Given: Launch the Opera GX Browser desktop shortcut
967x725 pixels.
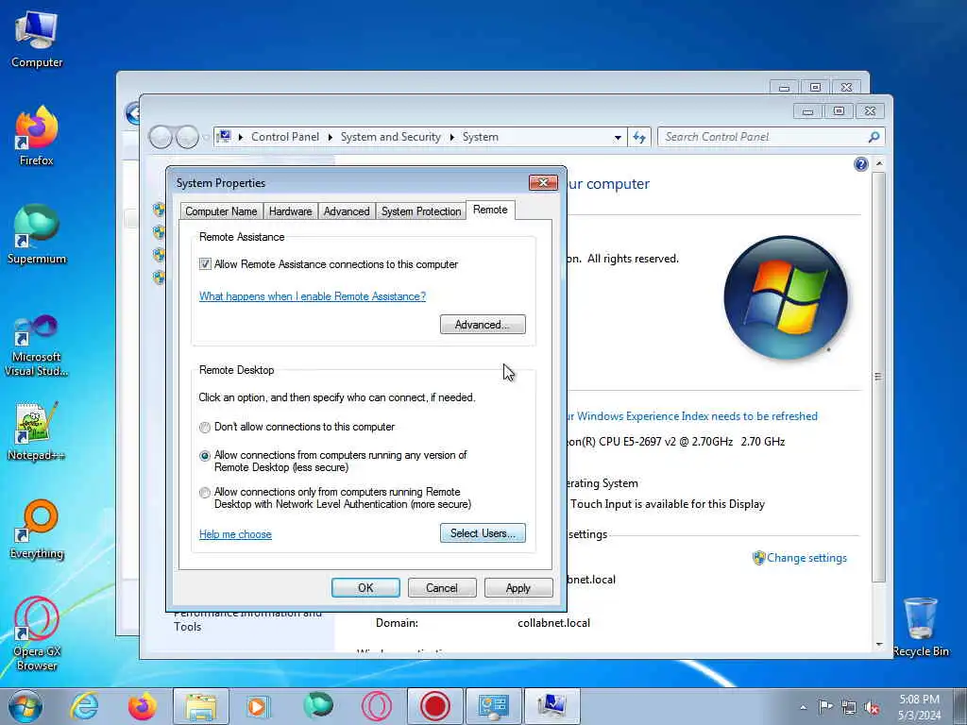Looking at the screenshot, I should (x=37, y=634).
